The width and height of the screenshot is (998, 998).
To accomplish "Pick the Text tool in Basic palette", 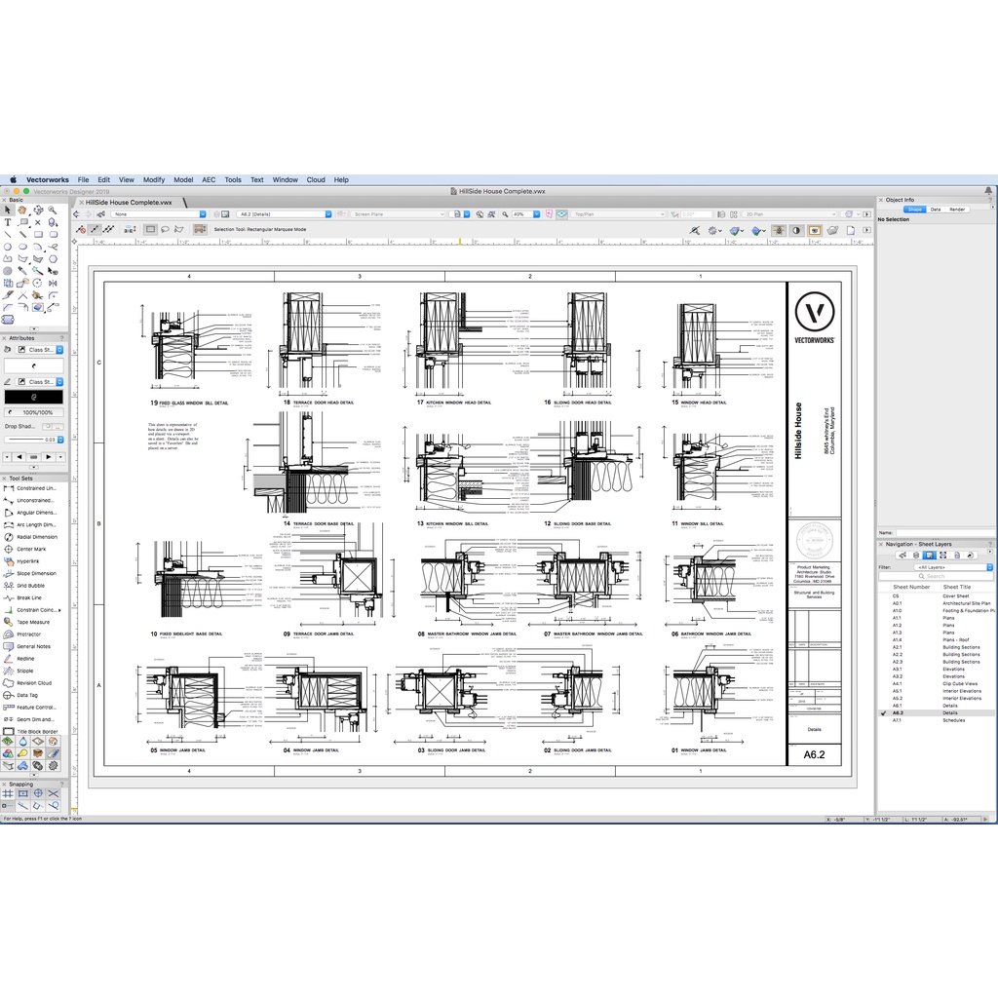I will click(8, 222).
